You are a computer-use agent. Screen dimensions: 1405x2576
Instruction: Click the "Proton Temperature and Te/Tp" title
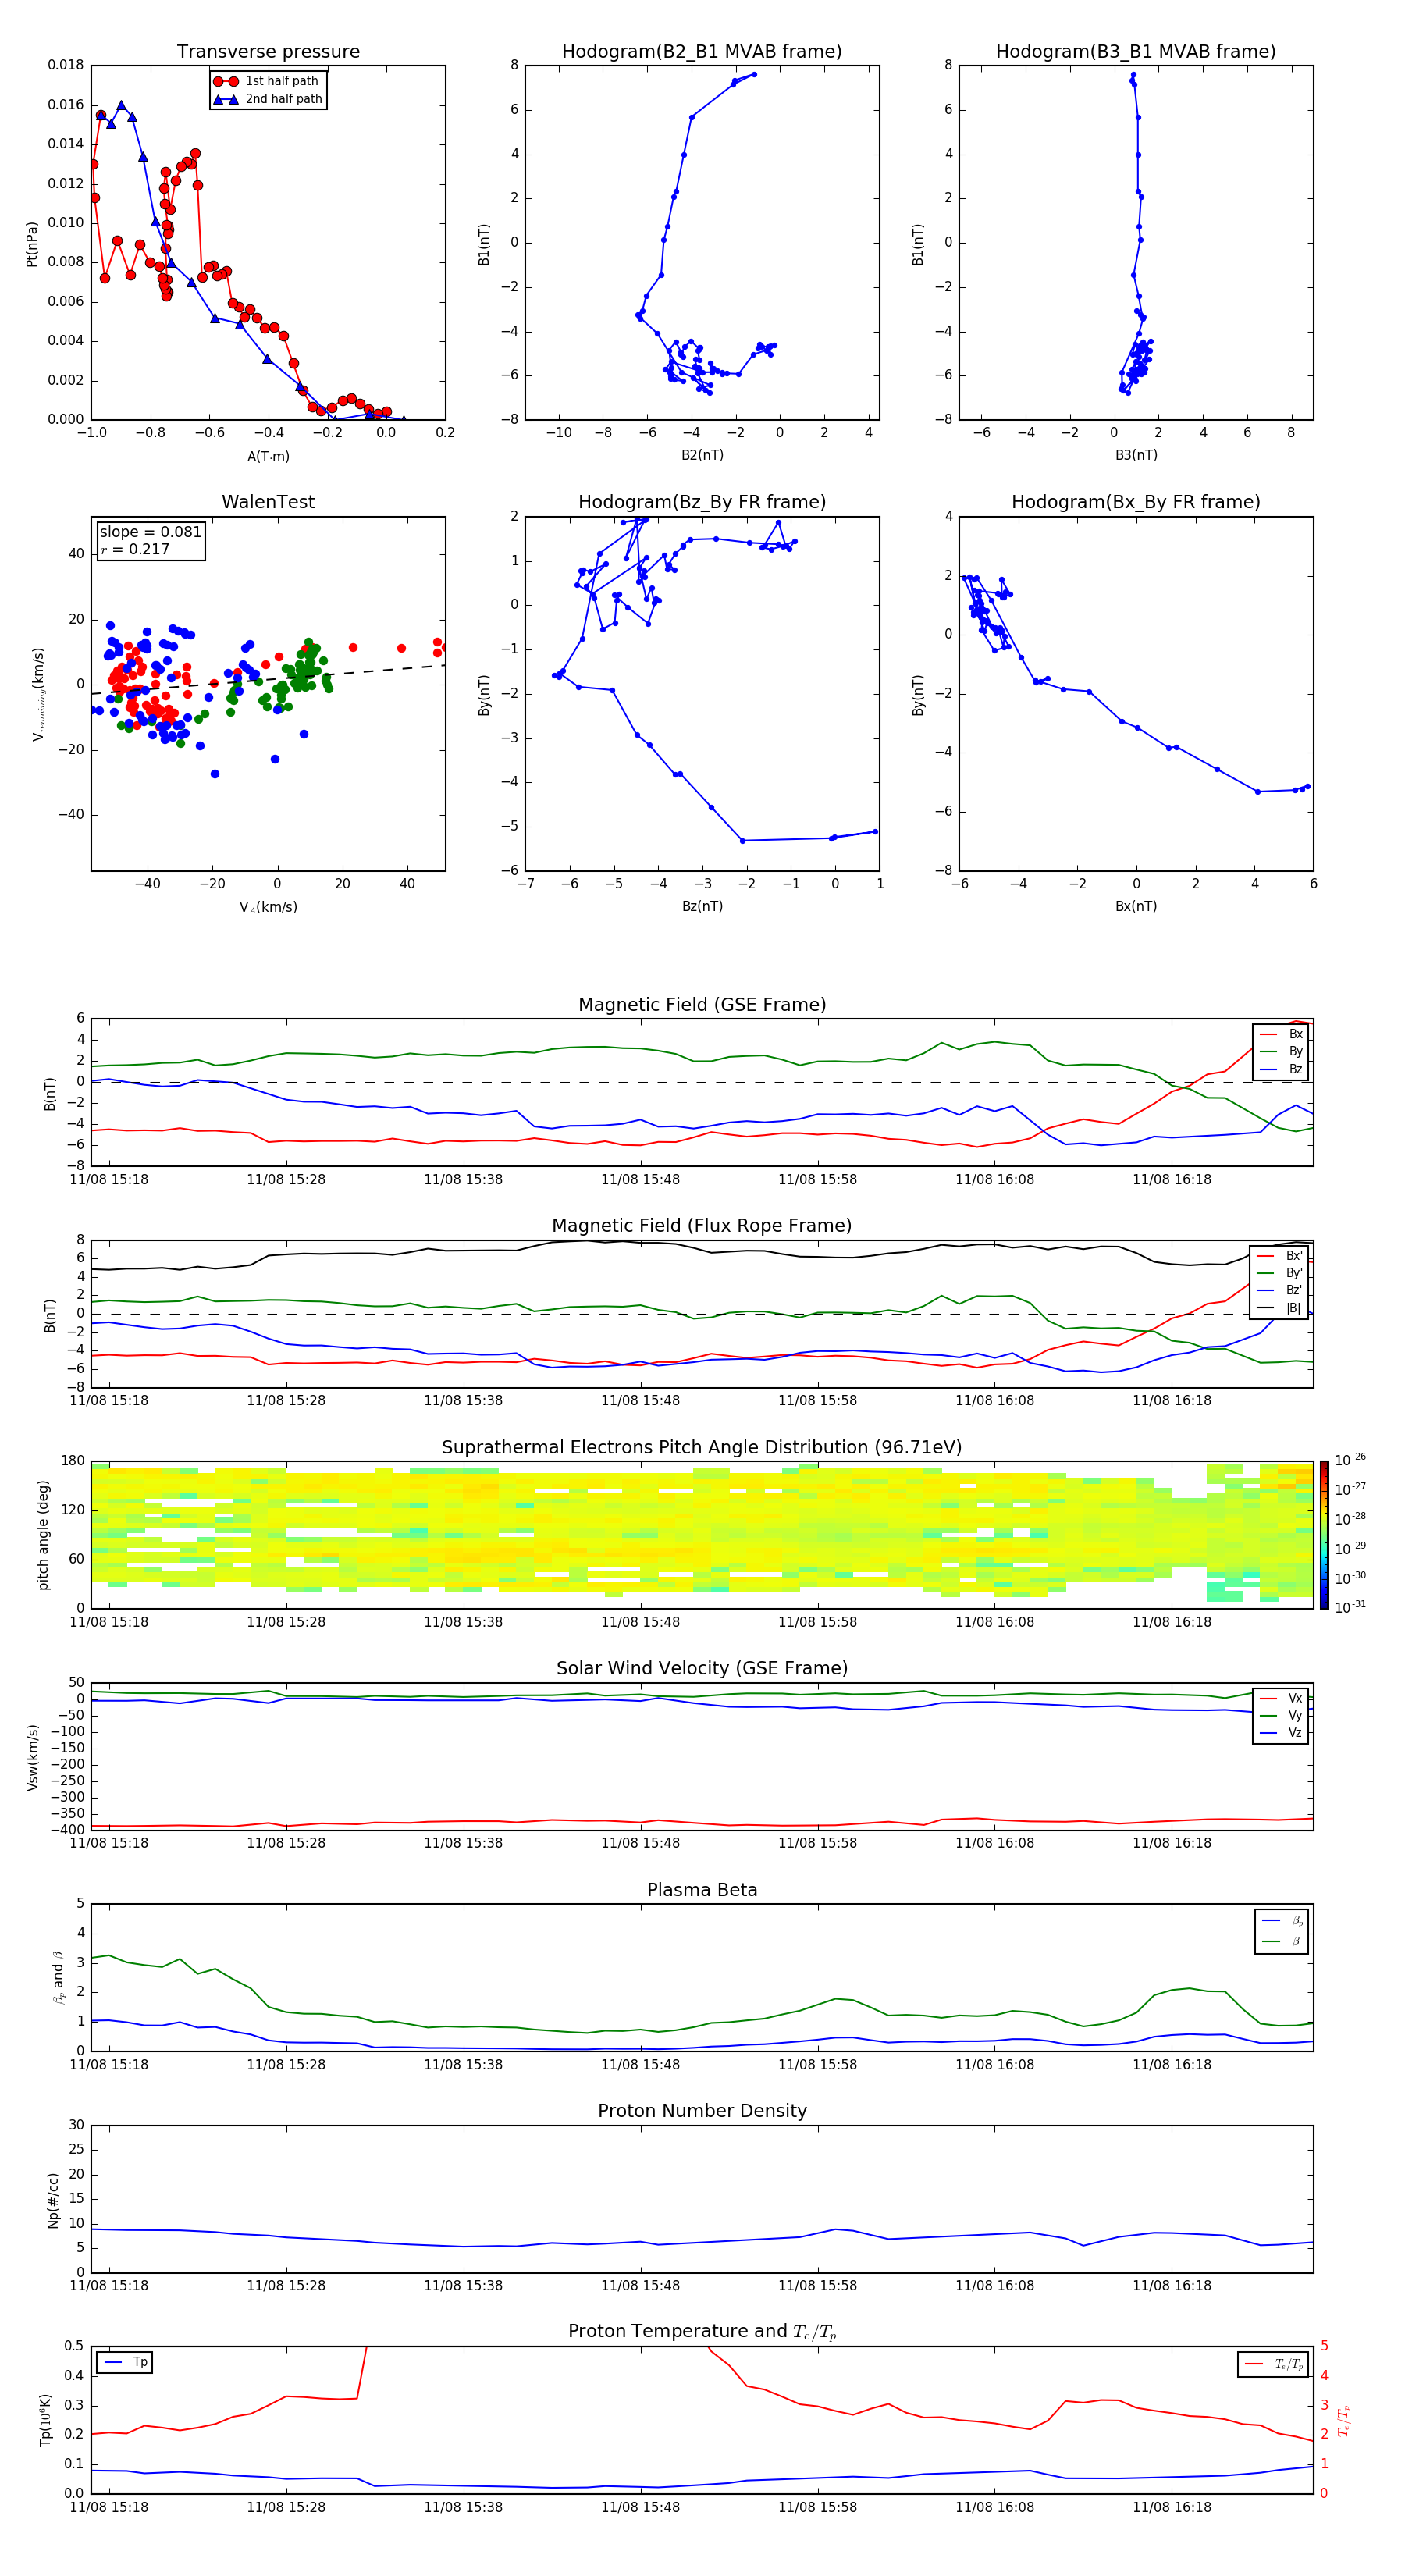(x=702, y=2332)
